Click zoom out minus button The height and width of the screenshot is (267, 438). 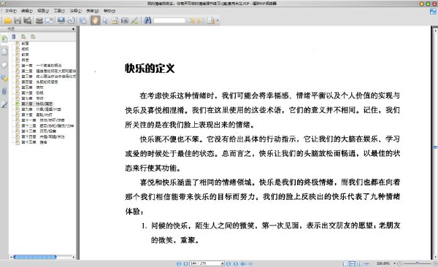click(399, 263)
